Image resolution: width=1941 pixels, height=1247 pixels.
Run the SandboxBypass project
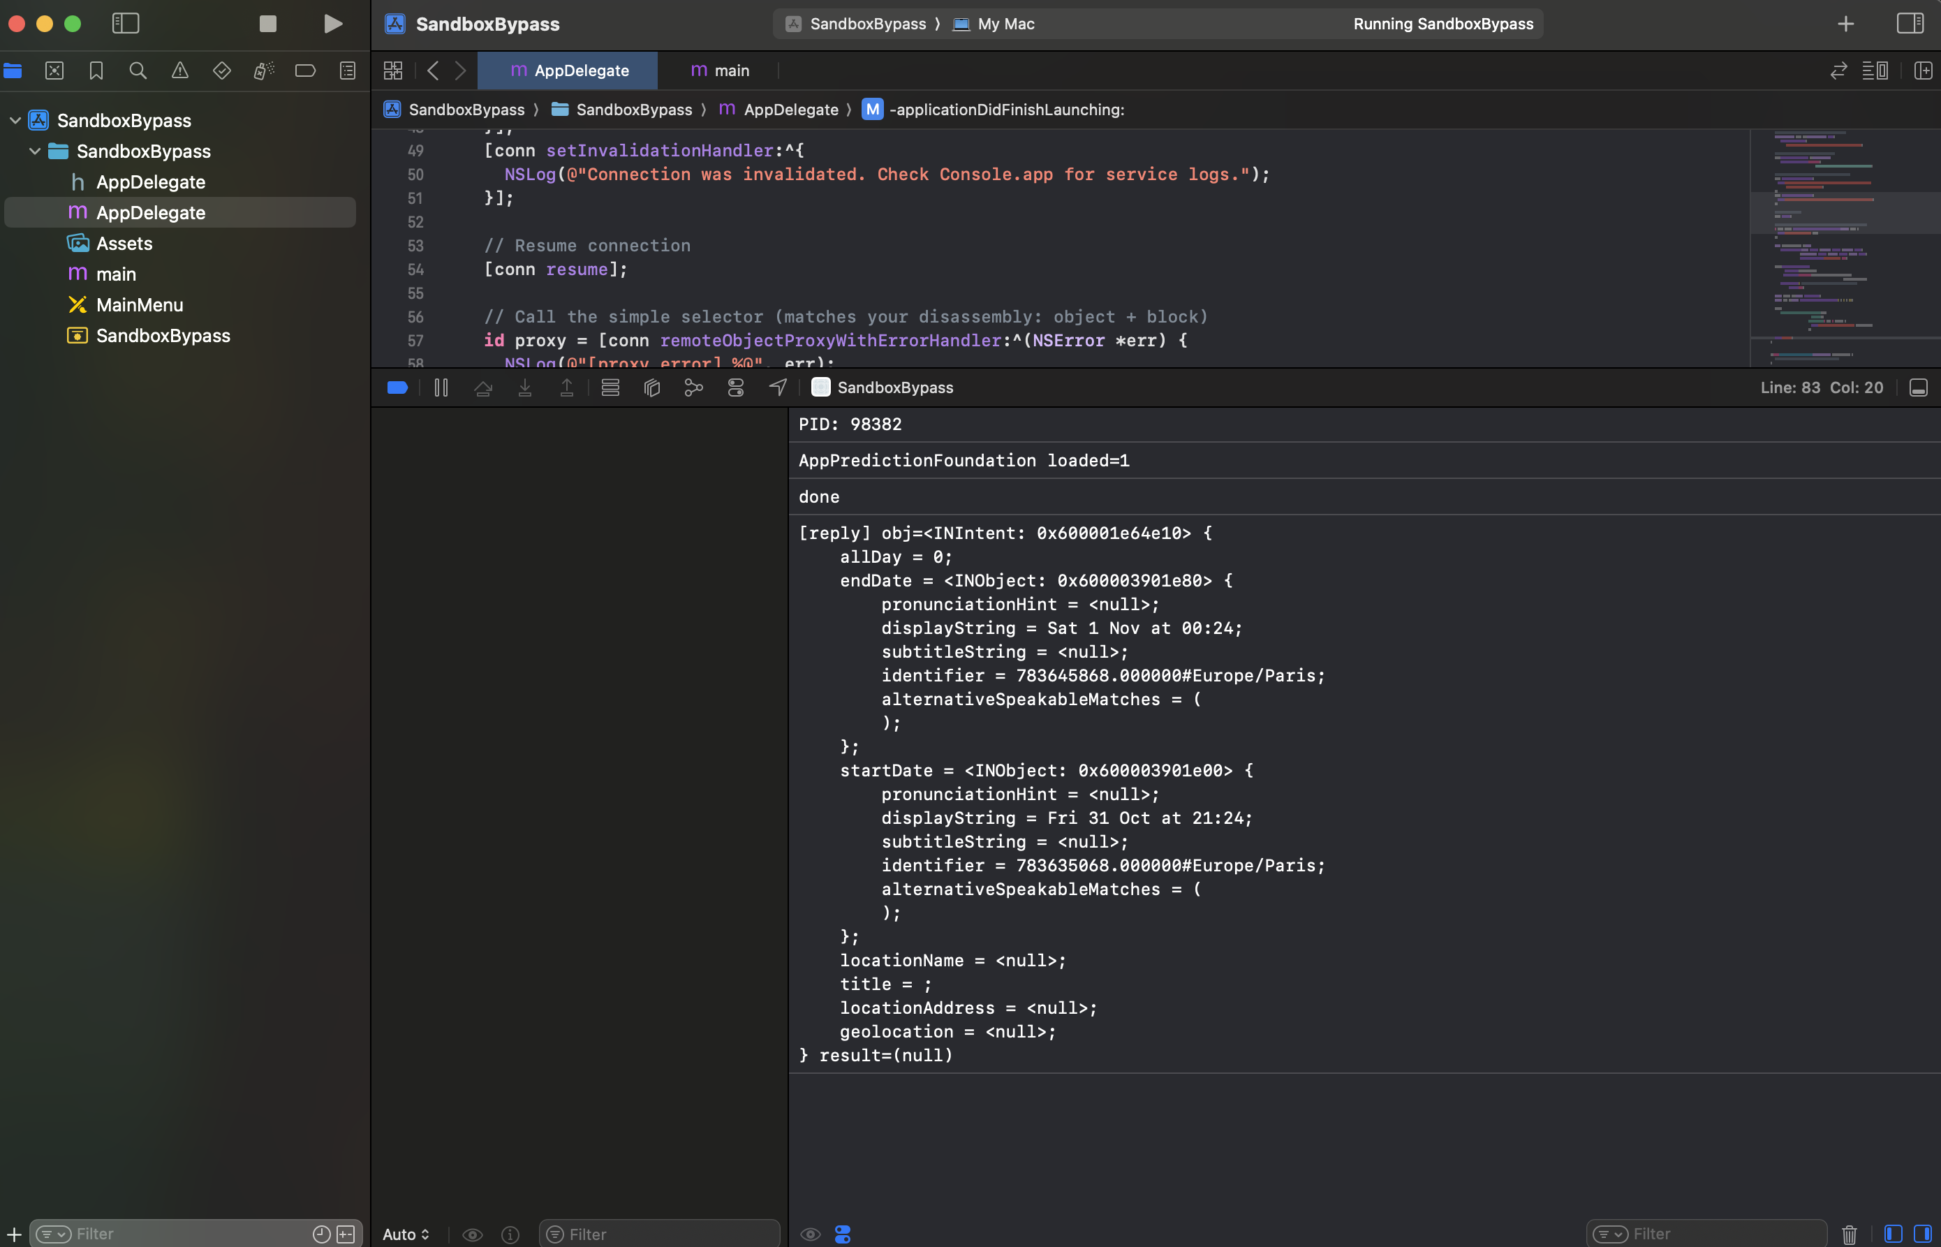coord(332,24)
